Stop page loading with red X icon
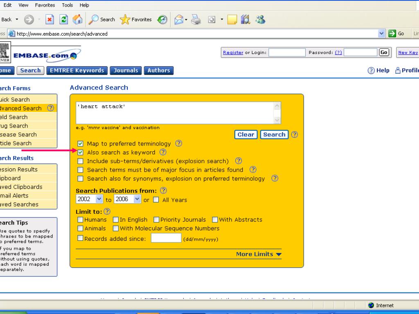 click(50, 20)
